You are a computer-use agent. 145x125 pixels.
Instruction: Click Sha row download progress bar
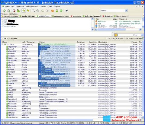coord(57,74)
